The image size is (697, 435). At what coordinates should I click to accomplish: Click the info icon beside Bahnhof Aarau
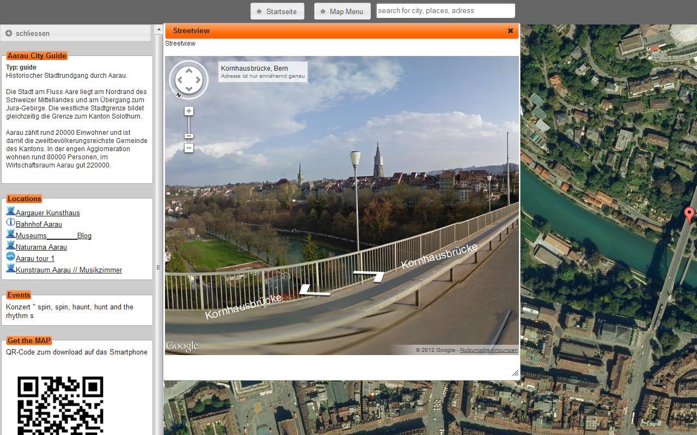pos(10,222)
